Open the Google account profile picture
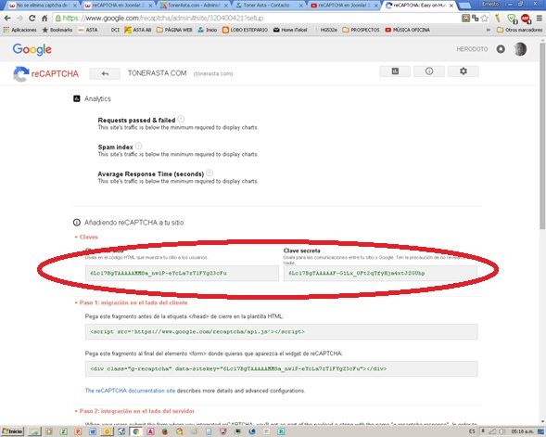Viewport: 546px width, 437px height. 520,49
